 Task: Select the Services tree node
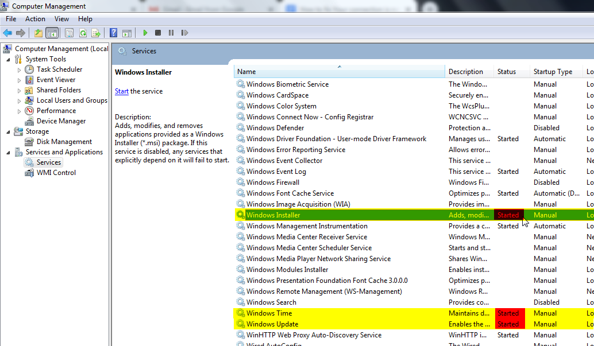coord(48,162)
